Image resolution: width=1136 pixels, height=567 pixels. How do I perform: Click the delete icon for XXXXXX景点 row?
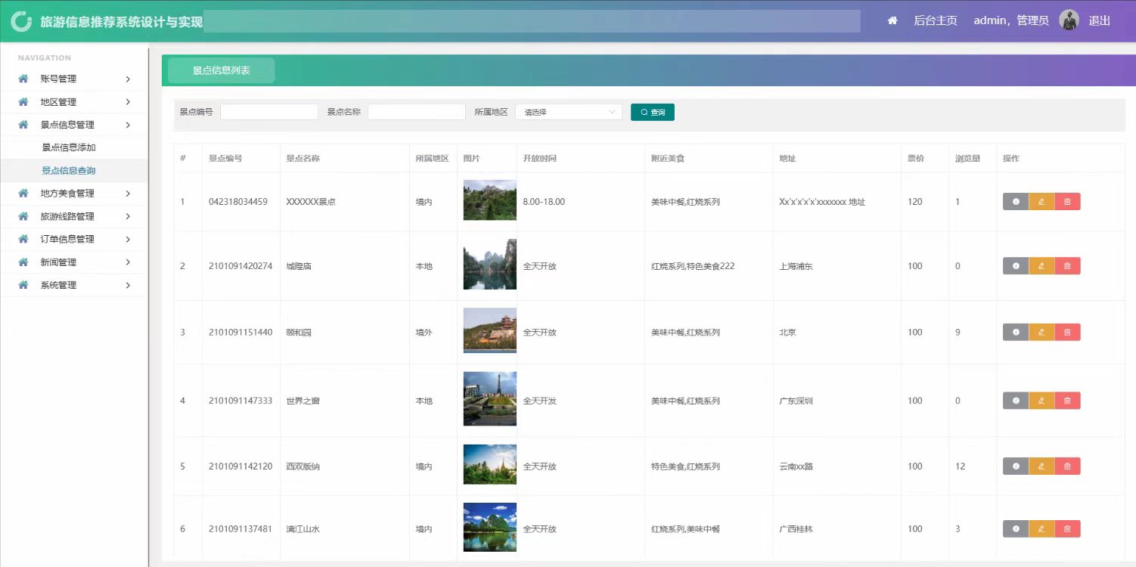pyautogui.click(x=1067, y=202)
